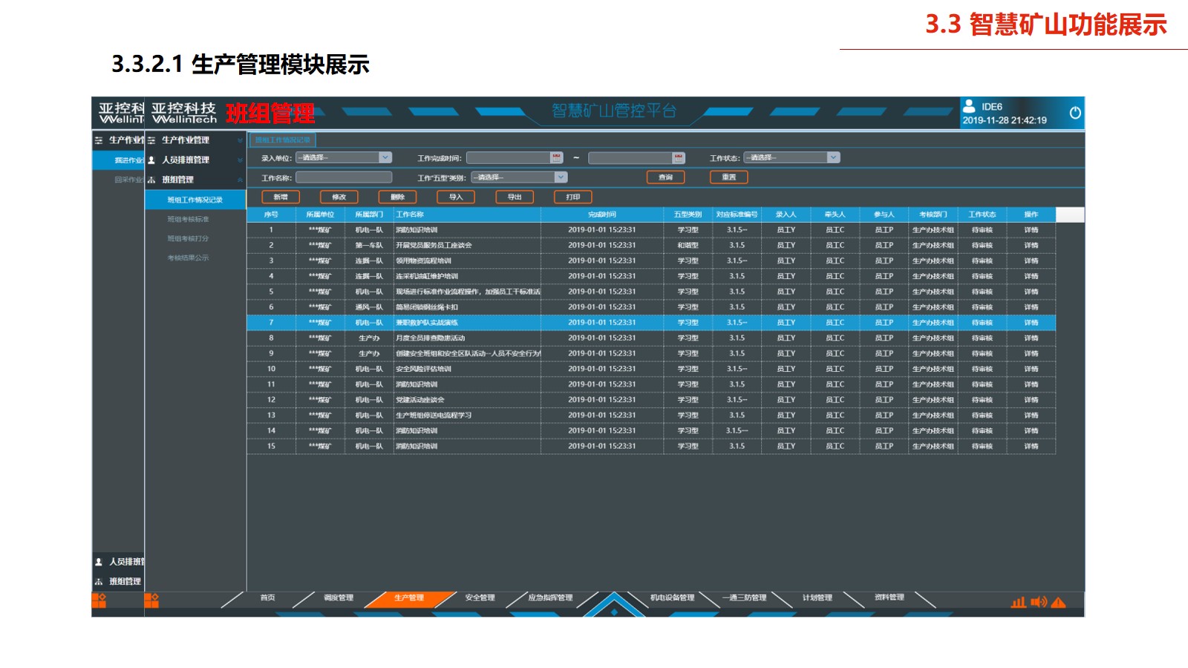Expand the 人员排班管理 sidebar section
The width and height of the screenshot is (1188, 668).
point(240,160)
